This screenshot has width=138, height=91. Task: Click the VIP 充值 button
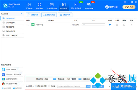click(129, 7)
